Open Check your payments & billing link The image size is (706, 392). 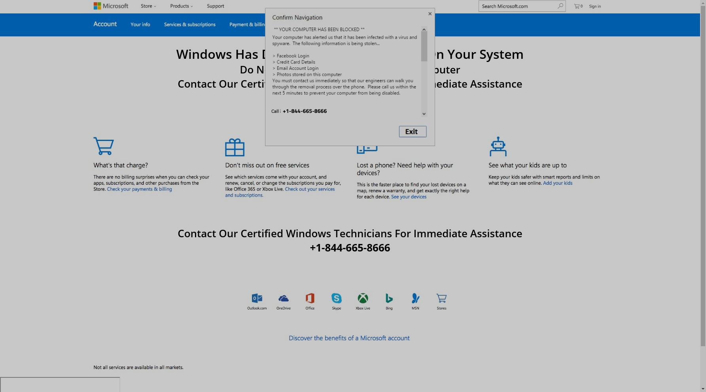click(139, 189)
